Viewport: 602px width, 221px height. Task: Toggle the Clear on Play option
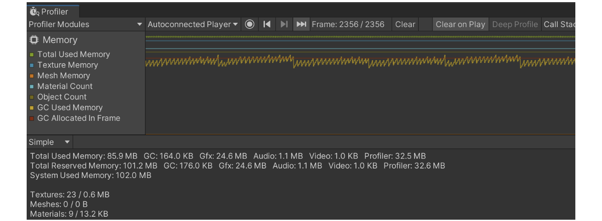coord(460,25)
